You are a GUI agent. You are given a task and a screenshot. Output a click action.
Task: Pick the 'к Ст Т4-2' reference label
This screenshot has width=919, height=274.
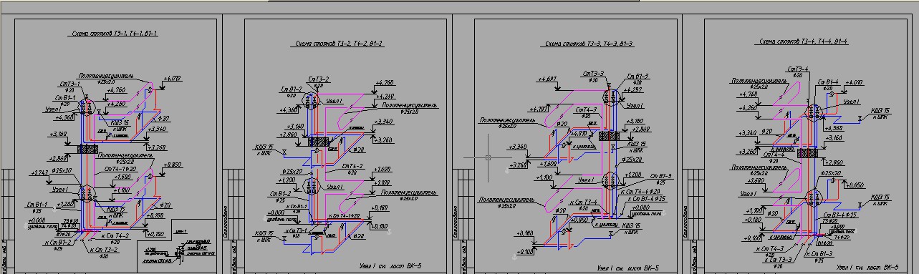pyautogui.click(x=115, y=236)
